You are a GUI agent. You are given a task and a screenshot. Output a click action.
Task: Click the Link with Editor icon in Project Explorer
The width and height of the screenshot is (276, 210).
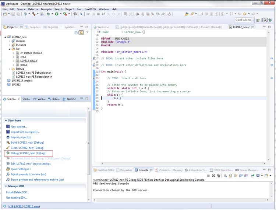[x=81, y=33]
